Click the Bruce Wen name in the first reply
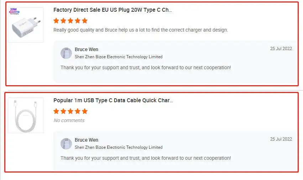 pyautogui.click(x=87, y=49)
